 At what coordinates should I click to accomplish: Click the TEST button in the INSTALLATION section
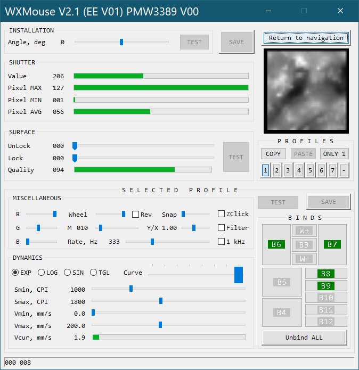194,42
